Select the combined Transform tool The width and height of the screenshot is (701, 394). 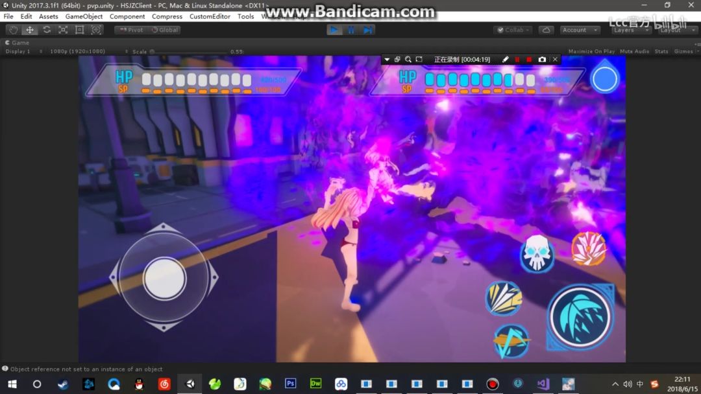tap(96, 30)
